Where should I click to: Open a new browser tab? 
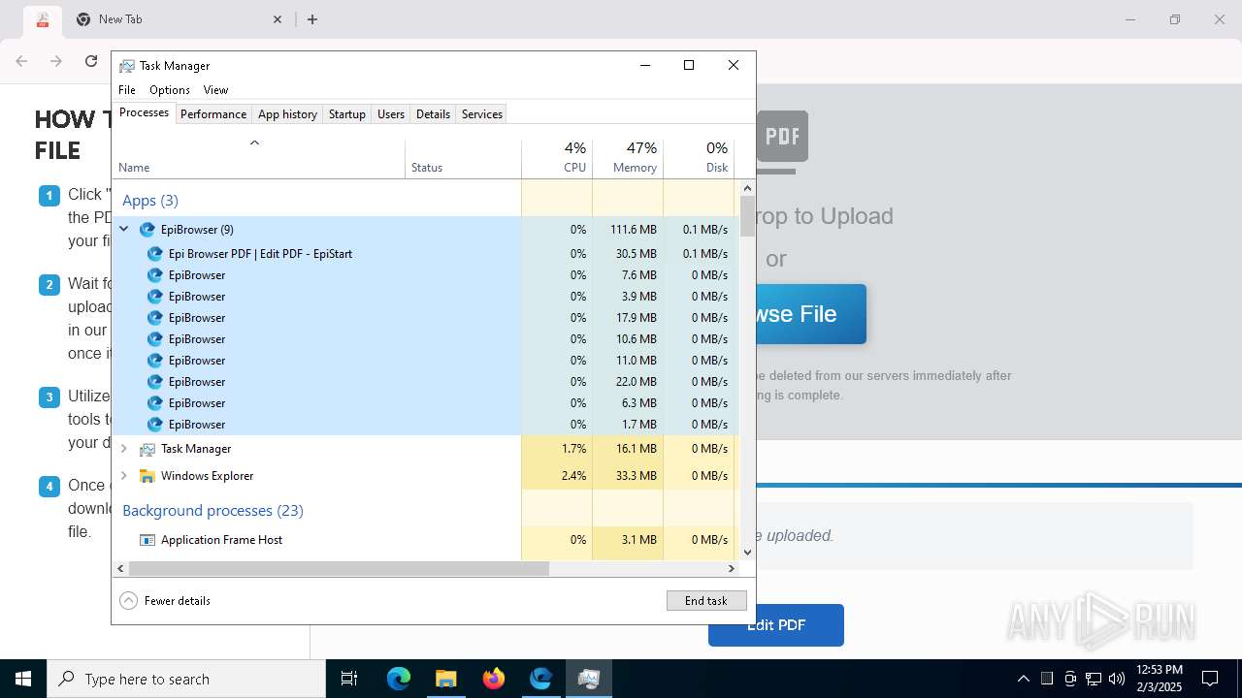coord(312,19)
